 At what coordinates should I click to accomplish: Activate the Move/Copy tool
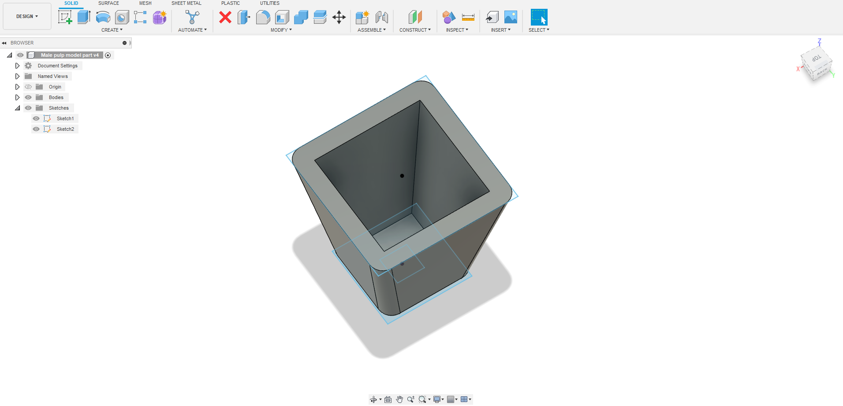click(339, 17)
